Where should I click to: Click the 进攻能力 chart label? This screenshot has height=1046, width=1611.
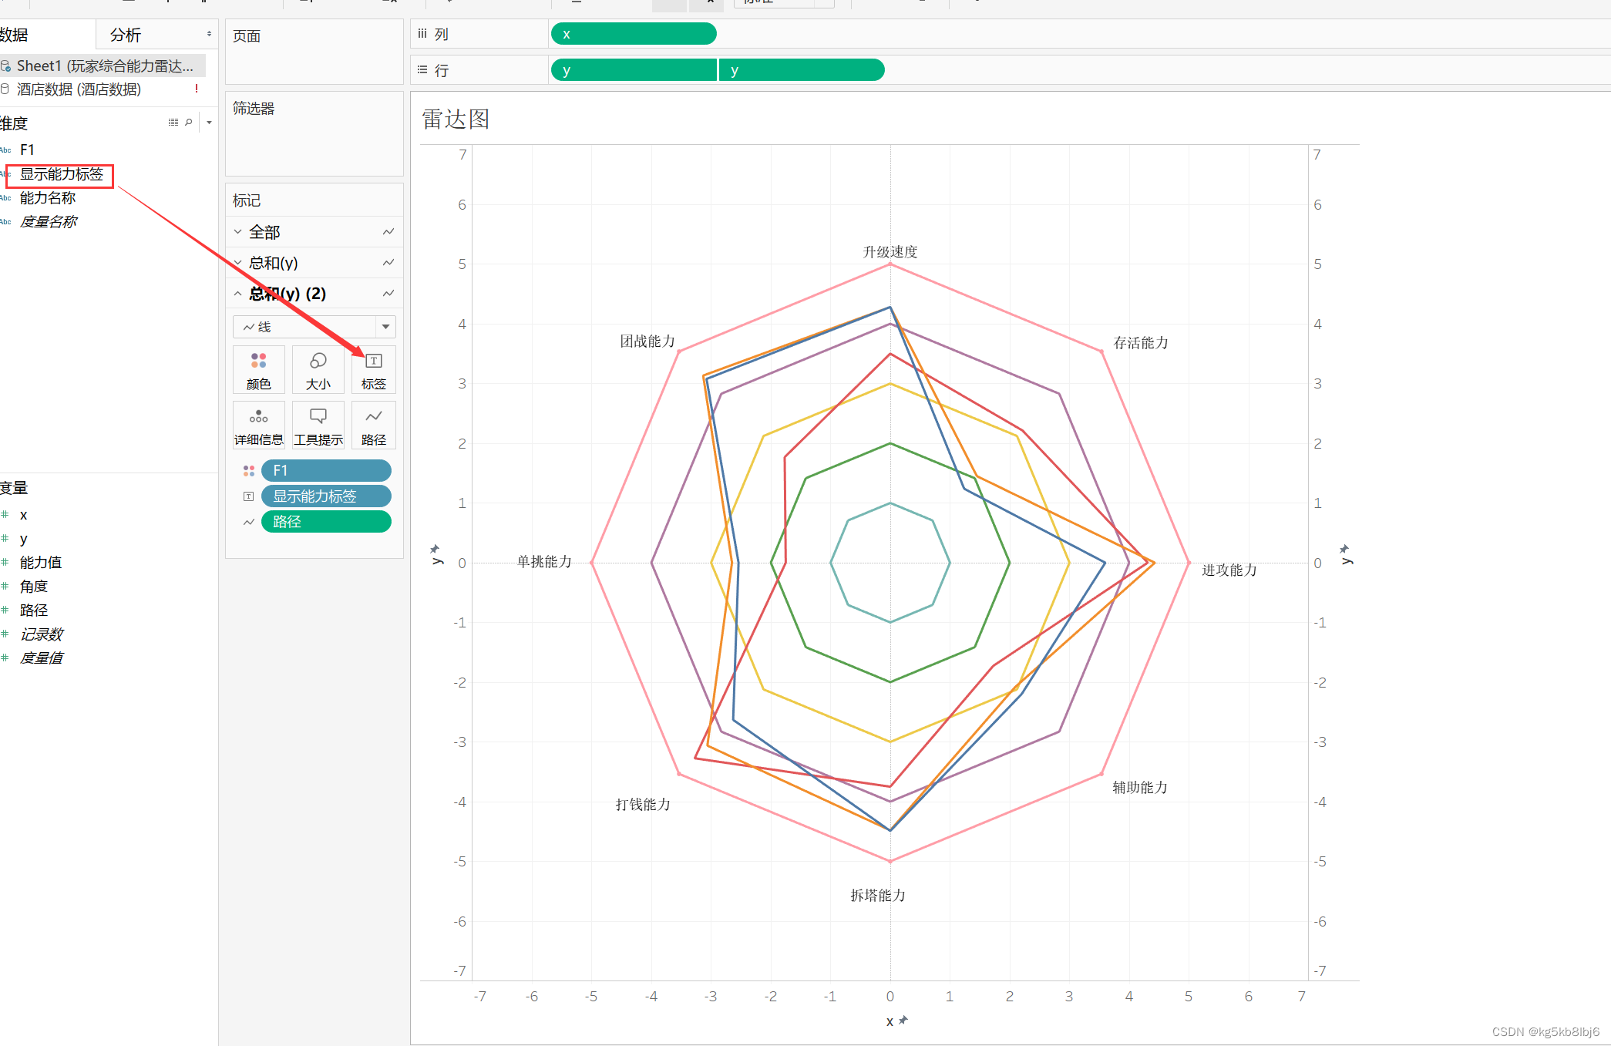coord(1229,570)
